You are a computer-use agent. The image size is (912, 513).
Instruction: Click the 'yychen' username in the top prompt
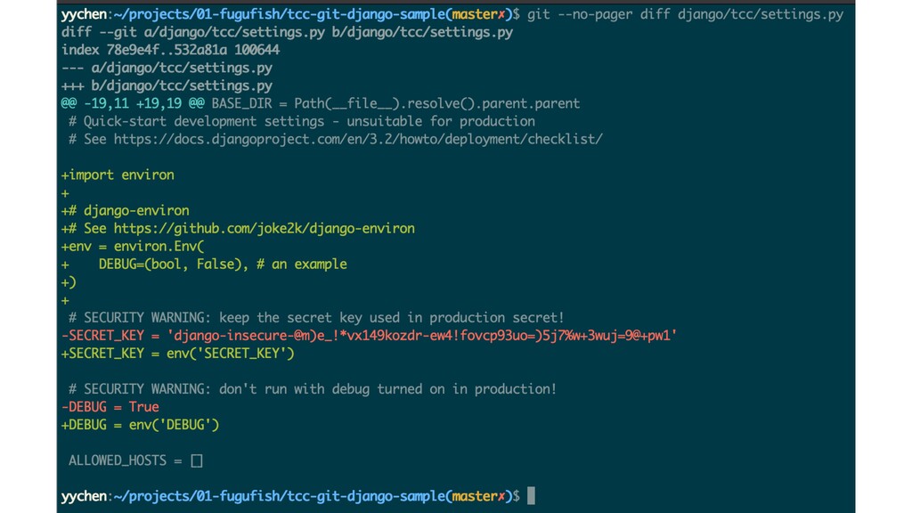tap(84, 14)
